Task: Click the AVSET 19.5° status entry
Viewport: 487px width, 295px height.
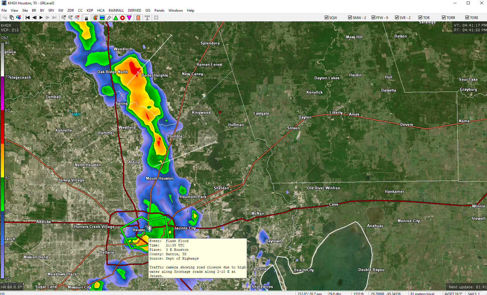Action: point(453,294)
